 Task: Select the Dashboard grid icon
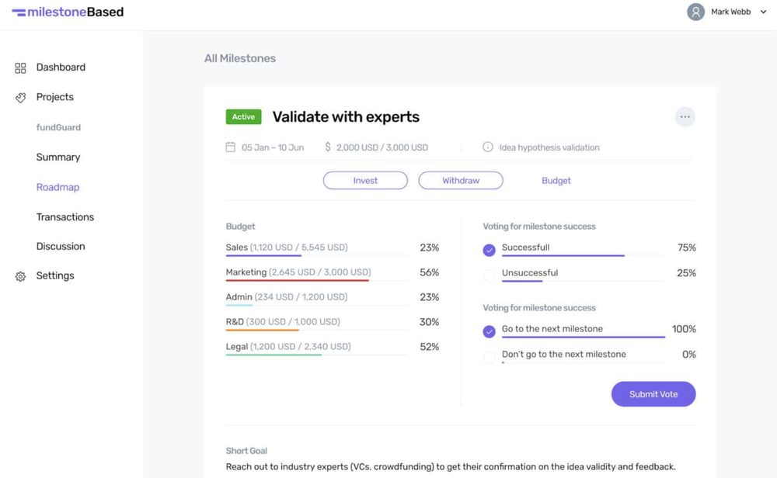19,68
